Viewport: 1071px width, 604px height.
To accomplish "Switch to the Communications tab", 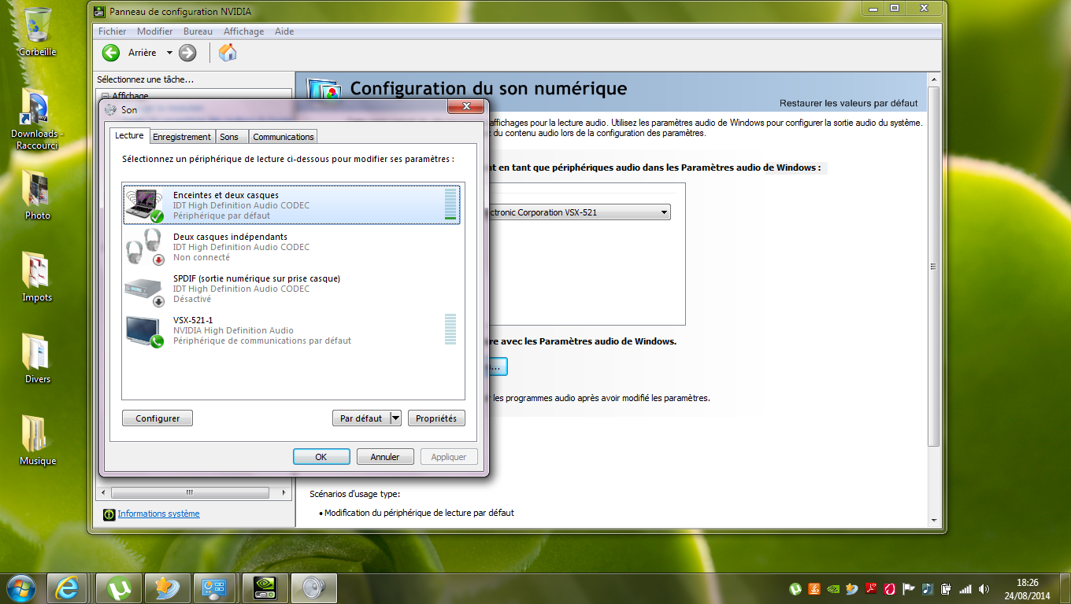I will pyautogui.click(x=283, y=137).
